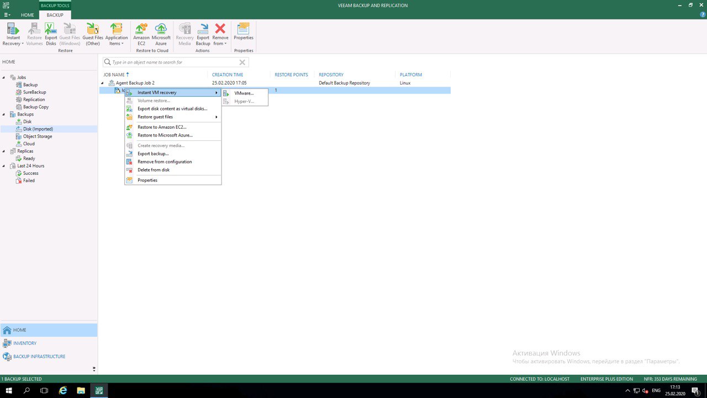The image size is (707, 398).
Task: Click Export Disks in the ribbon
Action: (x=51, y=35)
